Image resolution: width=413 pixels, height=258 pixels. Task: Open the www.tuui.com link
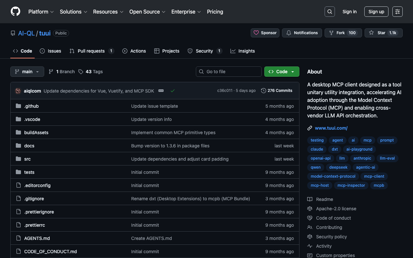pos(331,128)
